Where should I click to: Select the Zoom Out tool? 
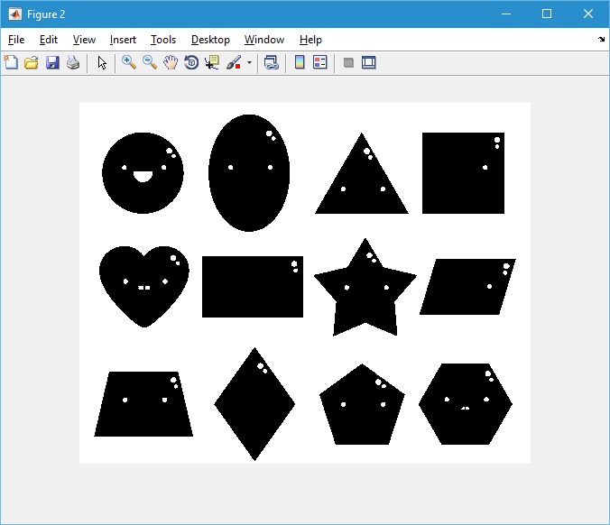point(150,63)
